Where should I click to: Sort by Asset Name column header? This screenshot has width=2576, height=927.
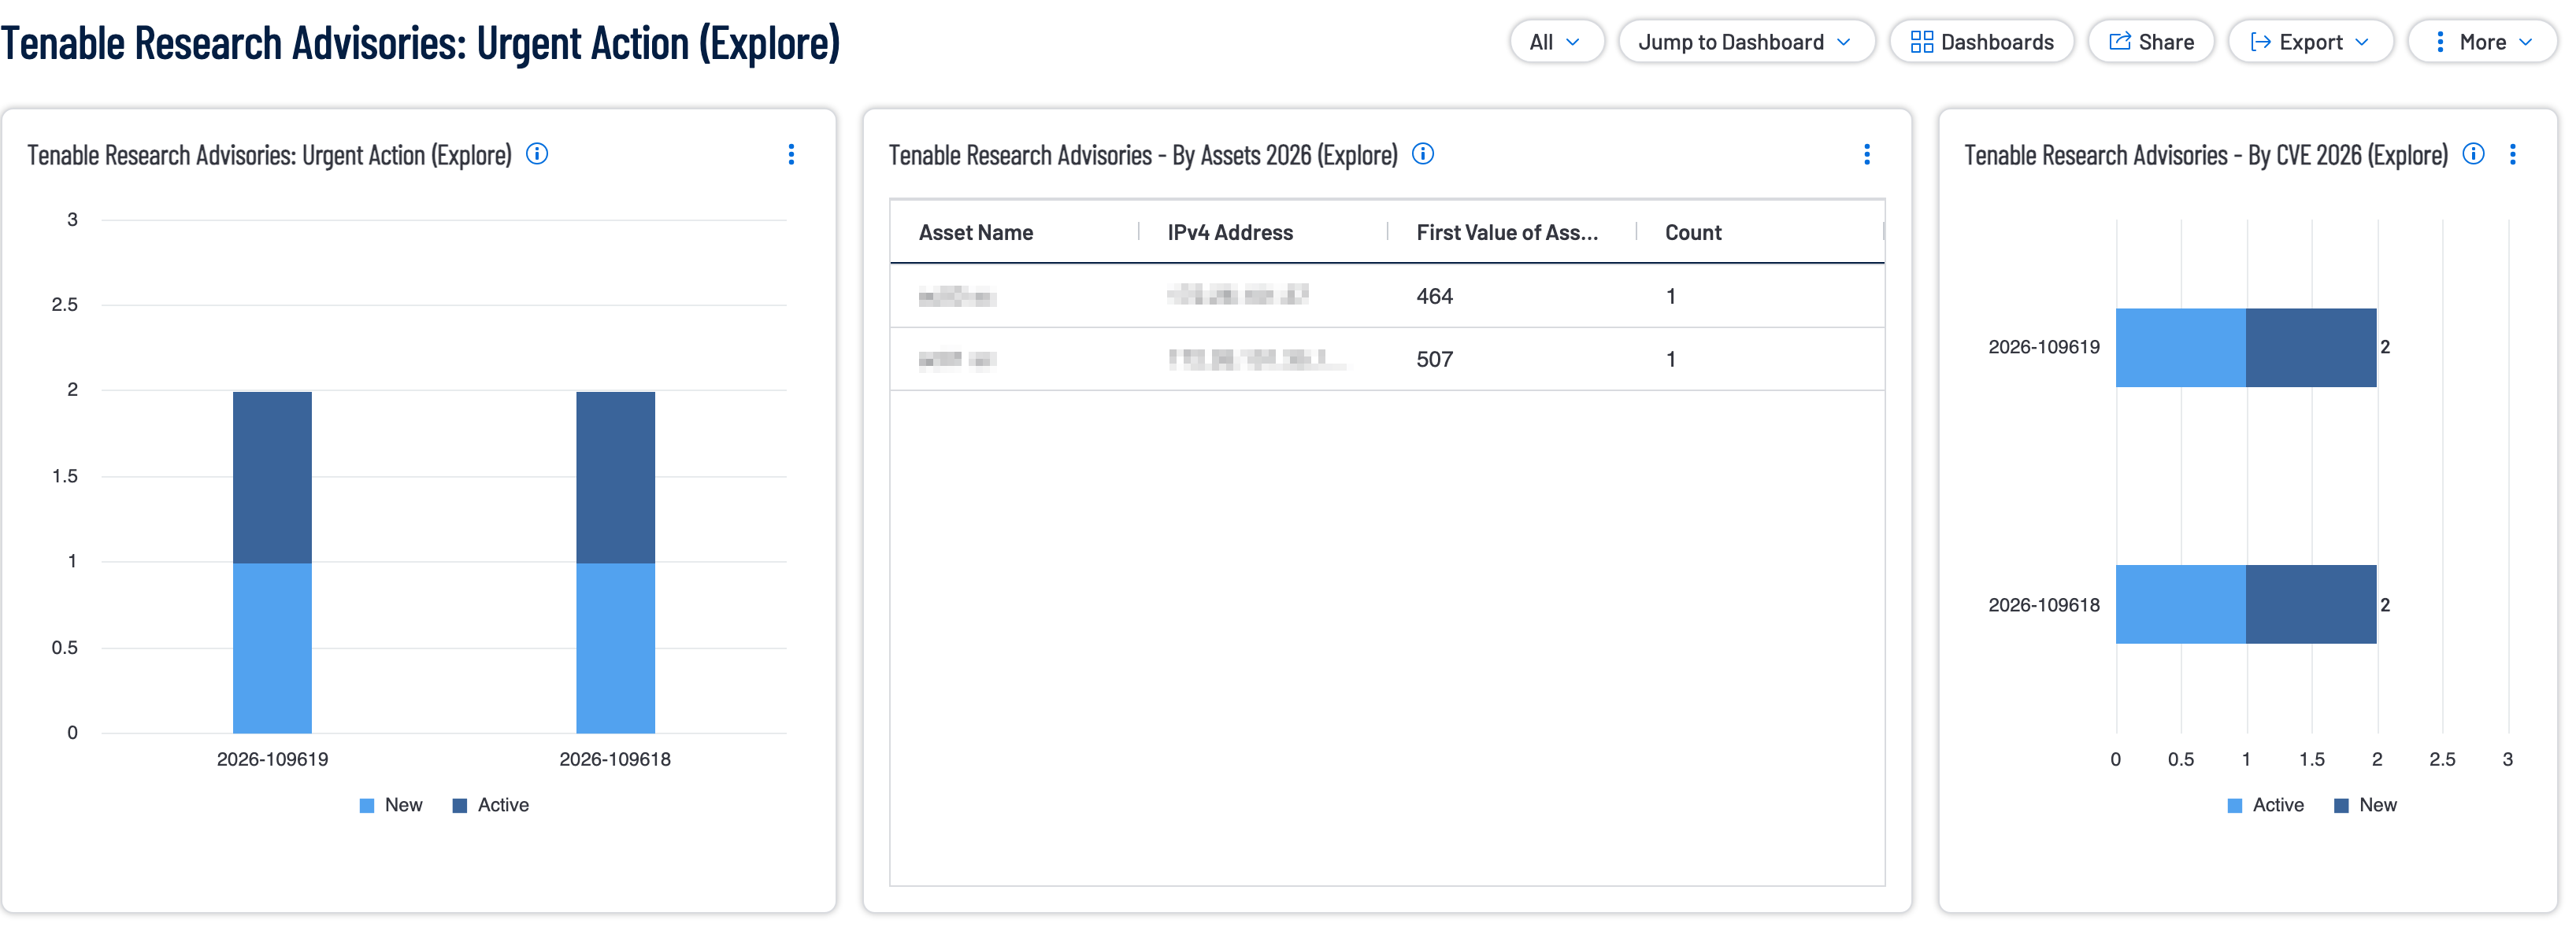tap(976, 233)
